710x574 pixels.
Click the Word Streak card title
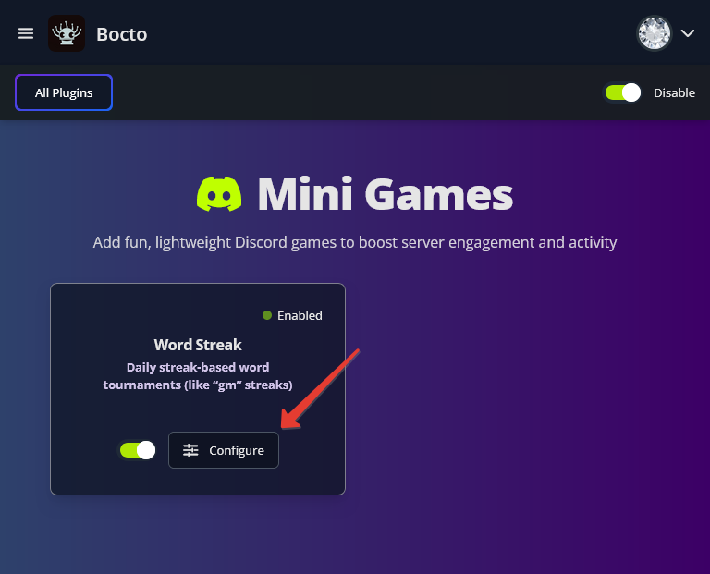pos(198,345)
